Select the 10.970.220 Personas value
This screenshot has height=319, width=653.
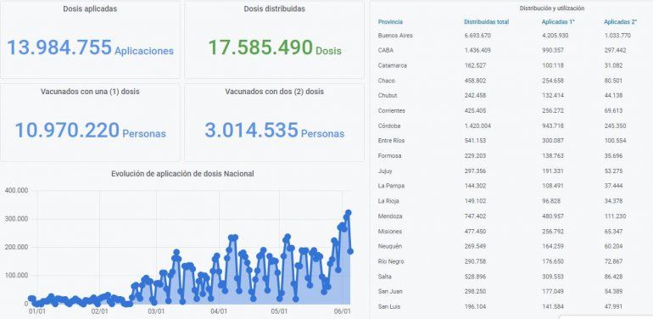[x=91, y=131]
